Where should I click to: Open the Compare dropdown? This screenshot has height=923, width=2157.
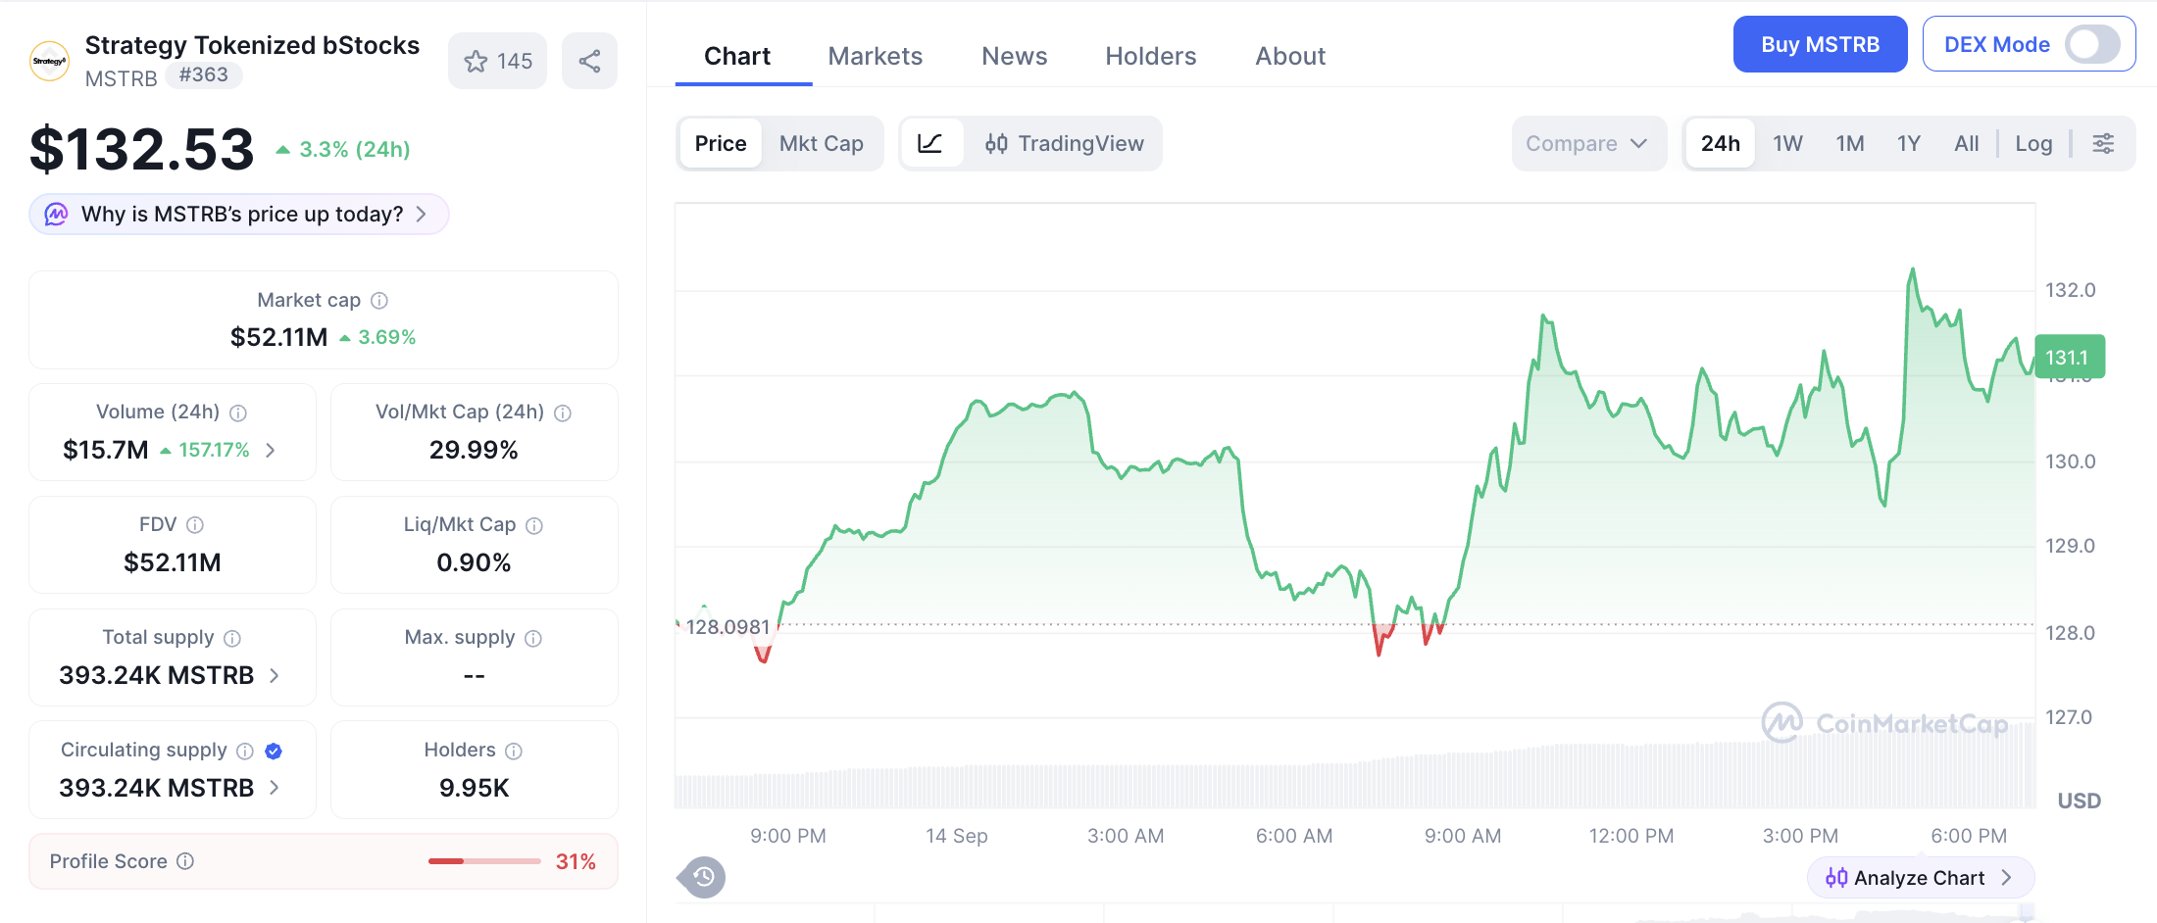1587,144
